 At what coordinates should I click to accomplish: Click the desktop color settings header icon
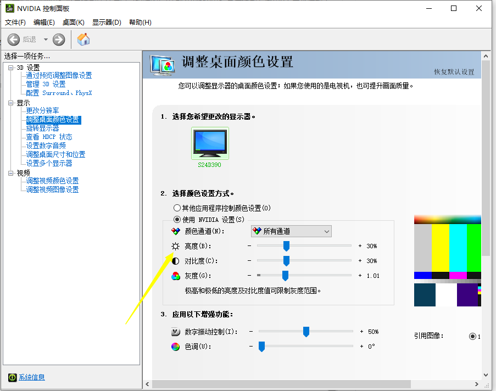pos(163,65)
